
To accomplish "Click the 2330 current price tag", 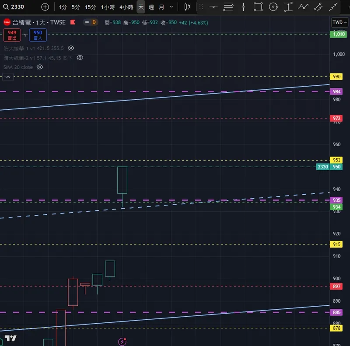I will click(323, 167).
